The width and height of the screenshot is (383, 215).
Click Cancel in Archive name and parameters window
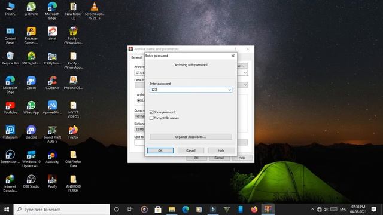pos(219,158)
